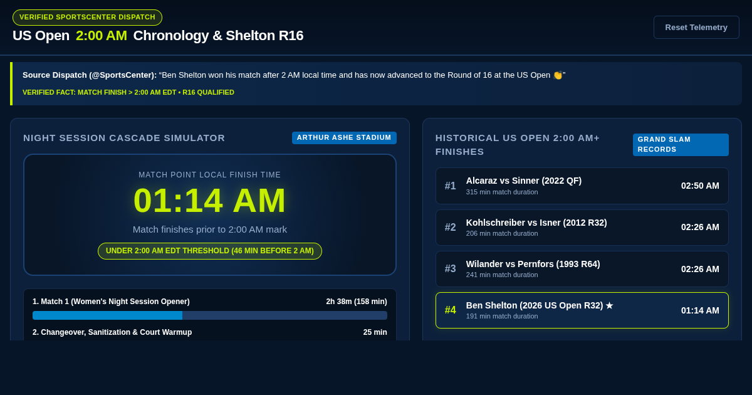This screenshot has height=395, width=752.
Task: Click the Historical US Open 2:00 AM+ Finishes heading
Action: [x=518, y=145]
